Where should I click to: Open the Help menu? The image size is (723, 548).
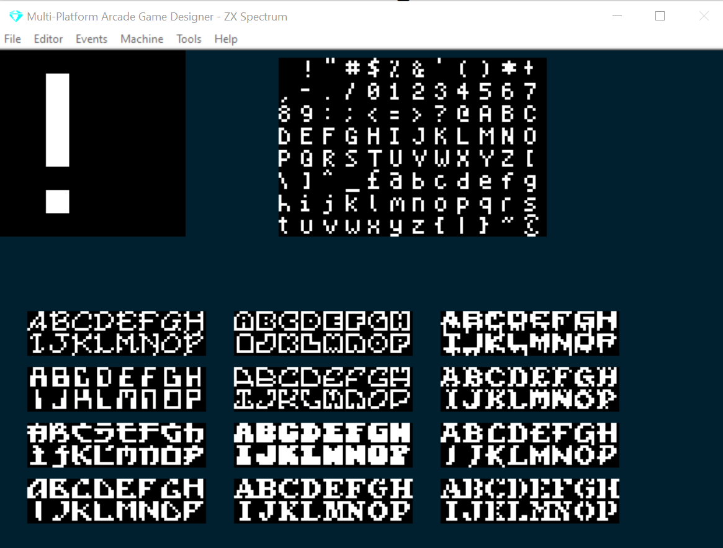pyautogui.click(x=225, y=39)
